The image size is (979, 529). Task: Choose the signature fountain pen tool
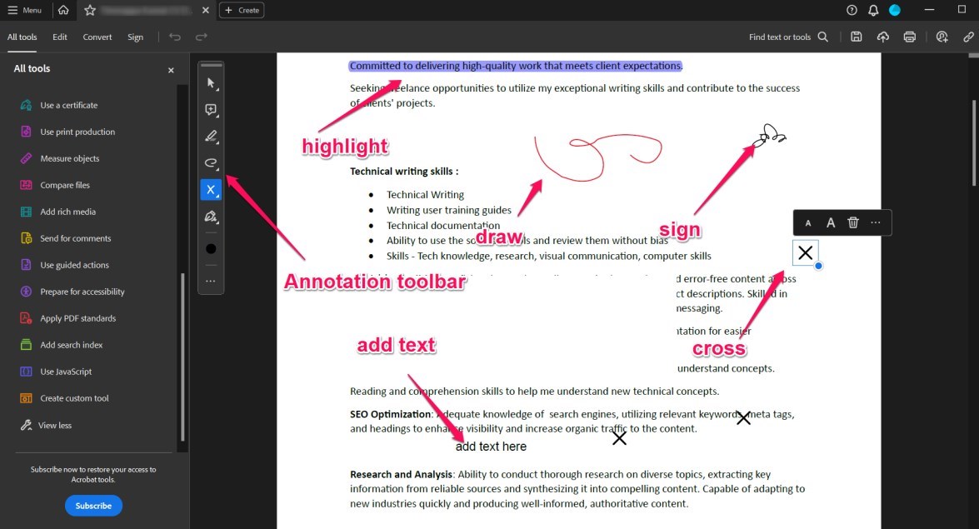pos(211,217)
